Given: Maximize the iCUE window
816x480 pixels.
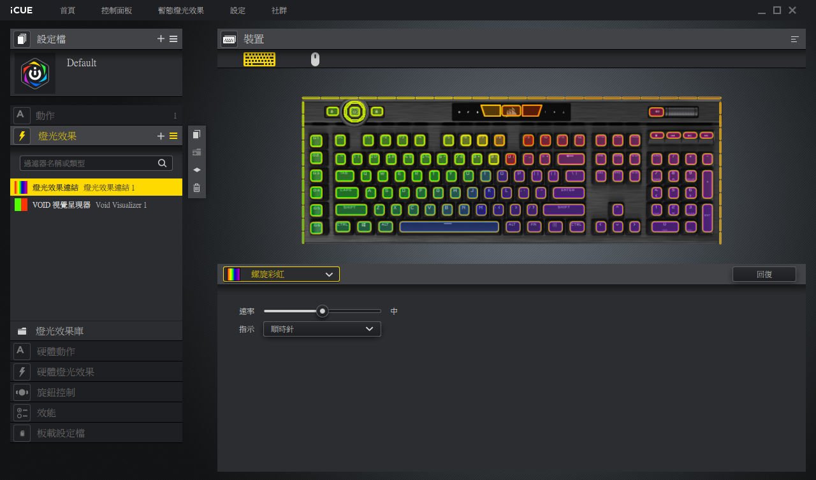Looking at the screenshot, I should 777,10.
